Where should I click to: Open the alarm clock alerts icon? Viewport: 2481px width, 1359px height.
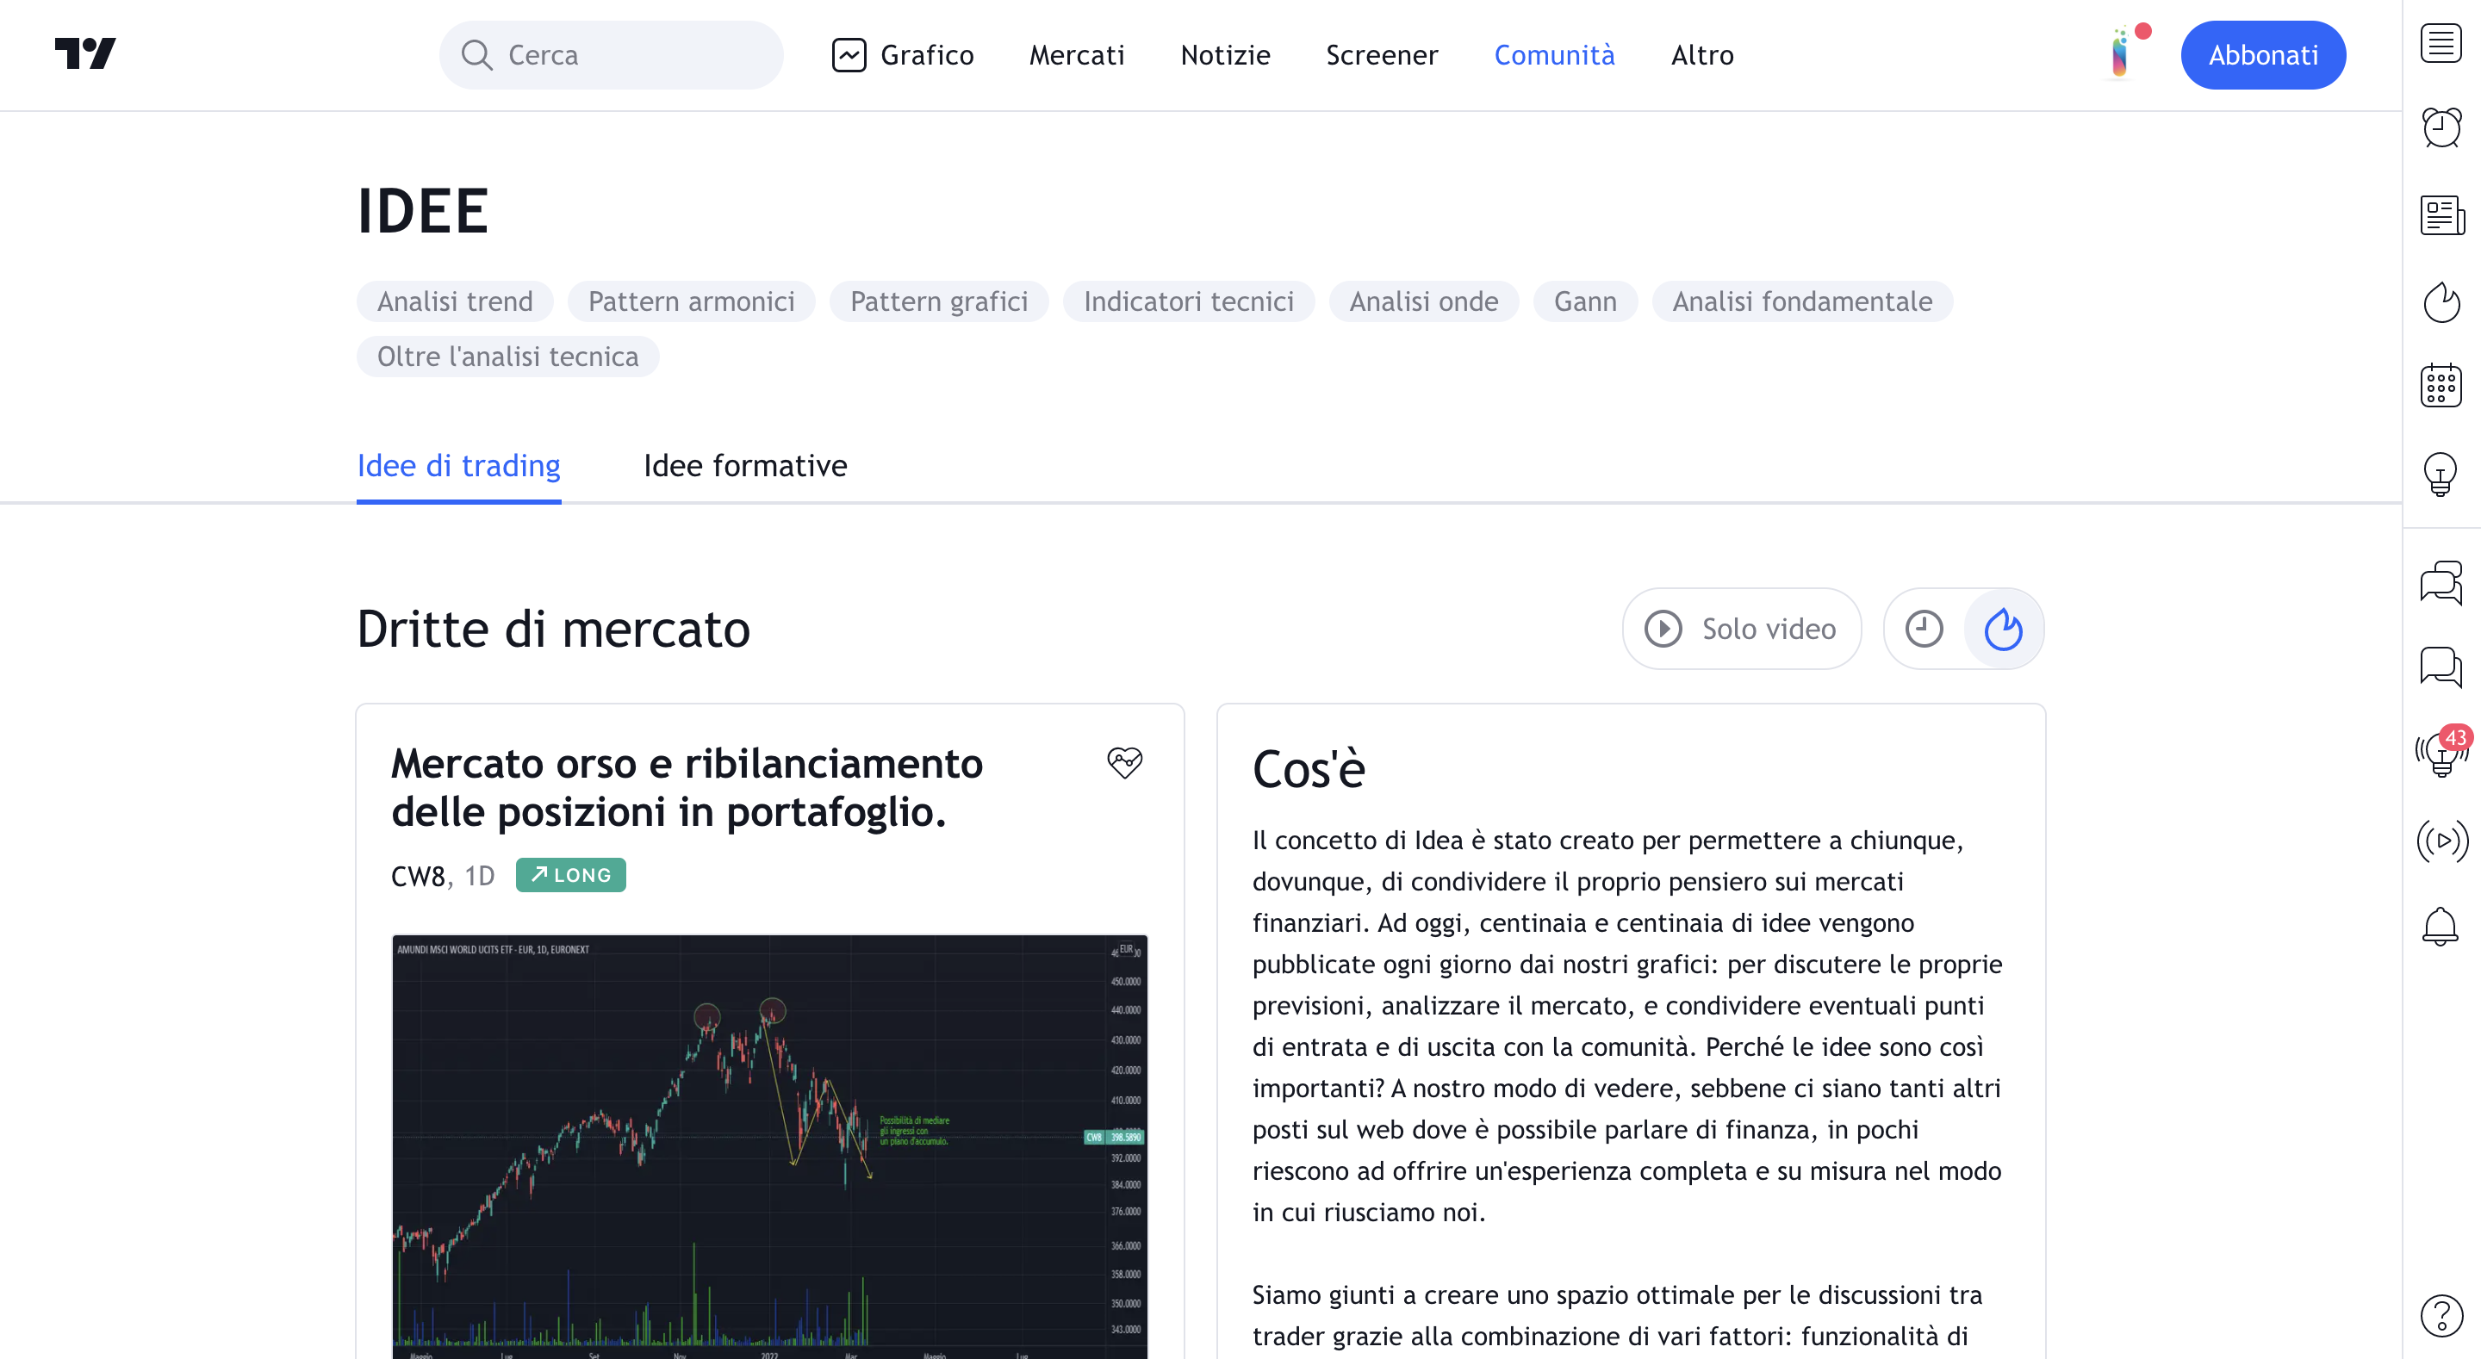(2441, 128)
